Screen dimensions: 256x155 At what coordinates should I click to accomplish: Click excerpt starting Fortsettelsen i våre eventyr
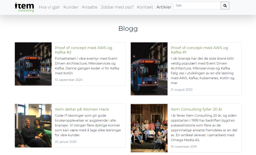87,66
